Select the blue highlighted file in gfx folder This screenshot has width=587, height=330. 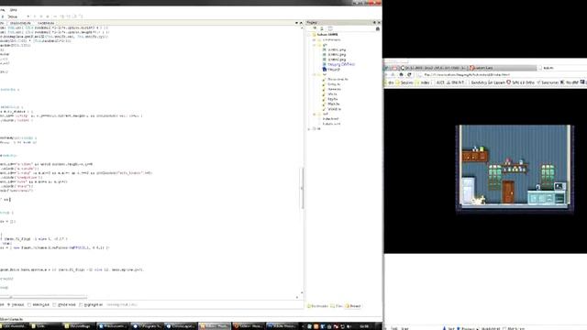[x=341, y=64]
